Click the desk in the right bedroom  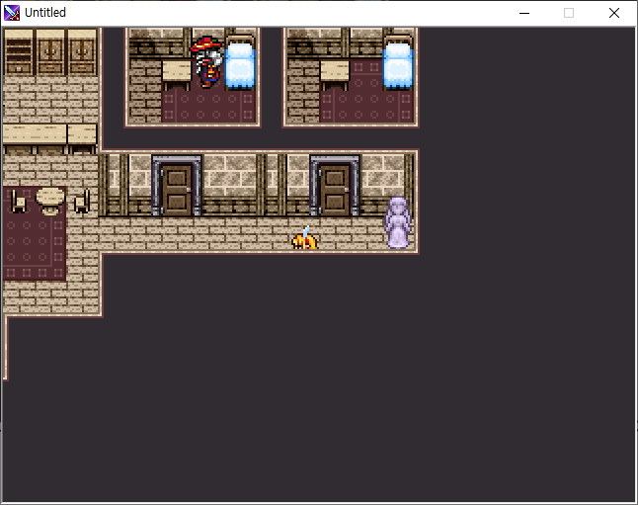pos(335,75)
